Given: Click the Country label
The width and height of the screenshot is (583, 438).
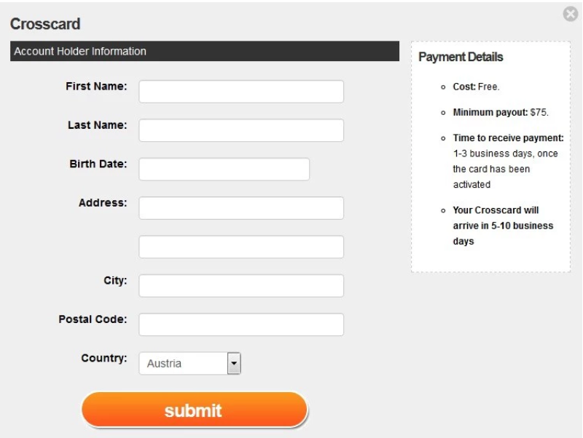Looking at the screenshot, I should pyautogui.click(x=105, y=358).
